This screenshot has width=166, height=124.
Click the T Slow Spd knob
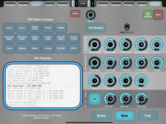(95, 63)
